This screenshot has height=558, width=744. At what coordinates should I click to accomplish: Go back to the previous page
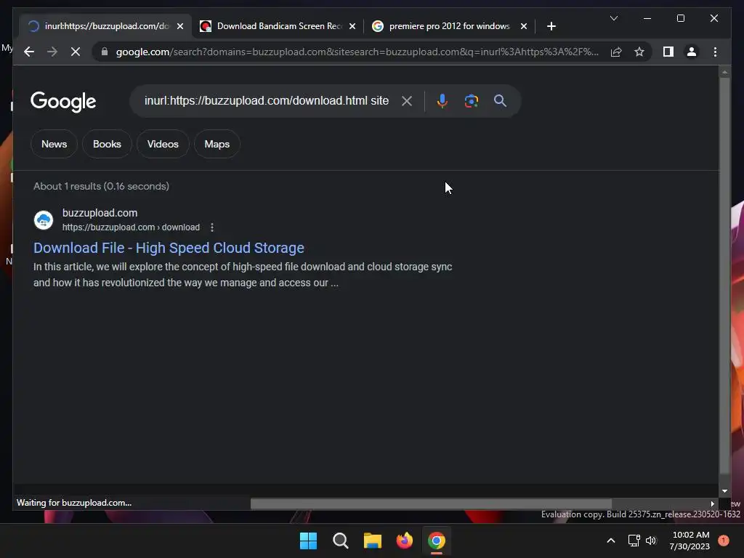[29, 52]
